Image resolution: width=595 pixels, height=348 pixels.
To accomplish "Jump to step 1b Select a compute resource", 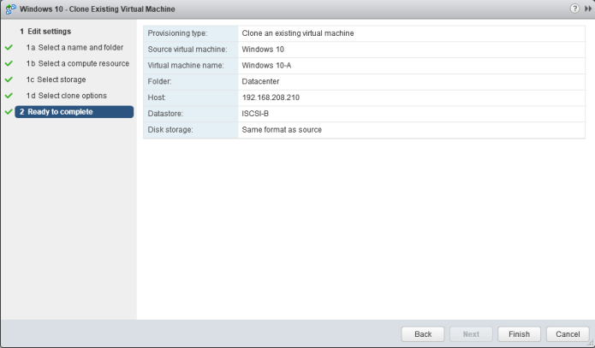I will click(77, 64).
